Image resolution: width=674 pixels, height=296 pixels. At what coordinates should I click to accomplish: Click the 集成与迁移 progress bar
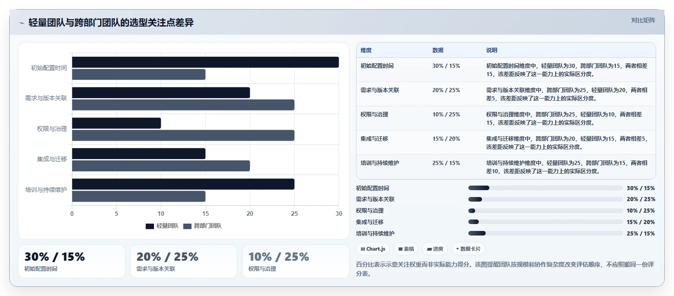pyautogui.click(x=545, y=222)
